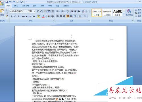Open the font color dropdown arrow
The width and height of the screenshot is (142, 102).
point(46,16)
